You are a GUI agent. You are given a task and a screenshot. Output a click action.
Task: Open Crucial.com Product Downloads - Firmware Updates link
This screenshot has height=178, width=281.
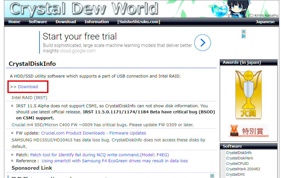pyautogui.click(x=94, y=133)
